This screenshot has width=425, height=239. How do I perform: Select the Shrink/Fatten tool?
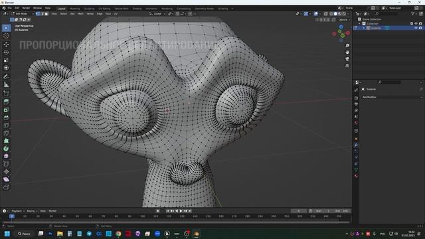click(6, 171)
